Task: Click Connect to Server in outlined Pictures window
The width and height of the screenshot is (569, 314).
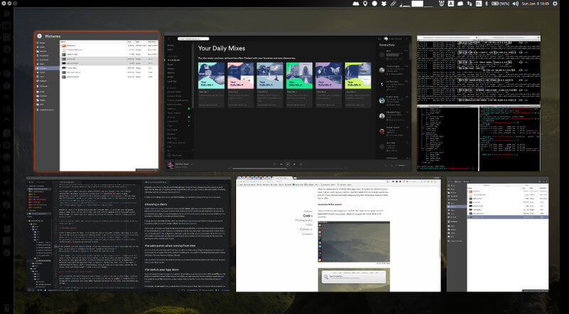Action: tap(47, 110)
